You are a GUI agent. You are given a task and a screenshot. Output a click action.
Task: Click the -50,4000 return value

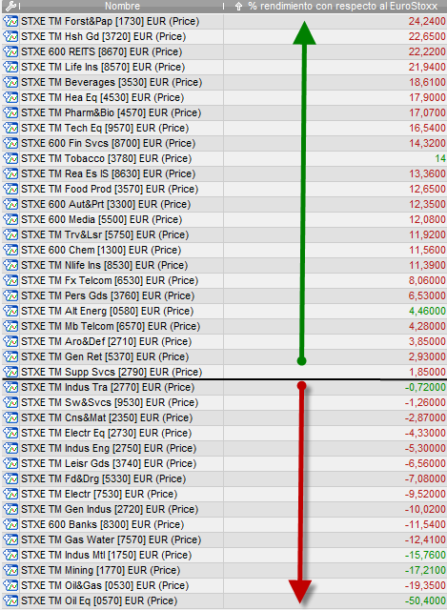425,600
